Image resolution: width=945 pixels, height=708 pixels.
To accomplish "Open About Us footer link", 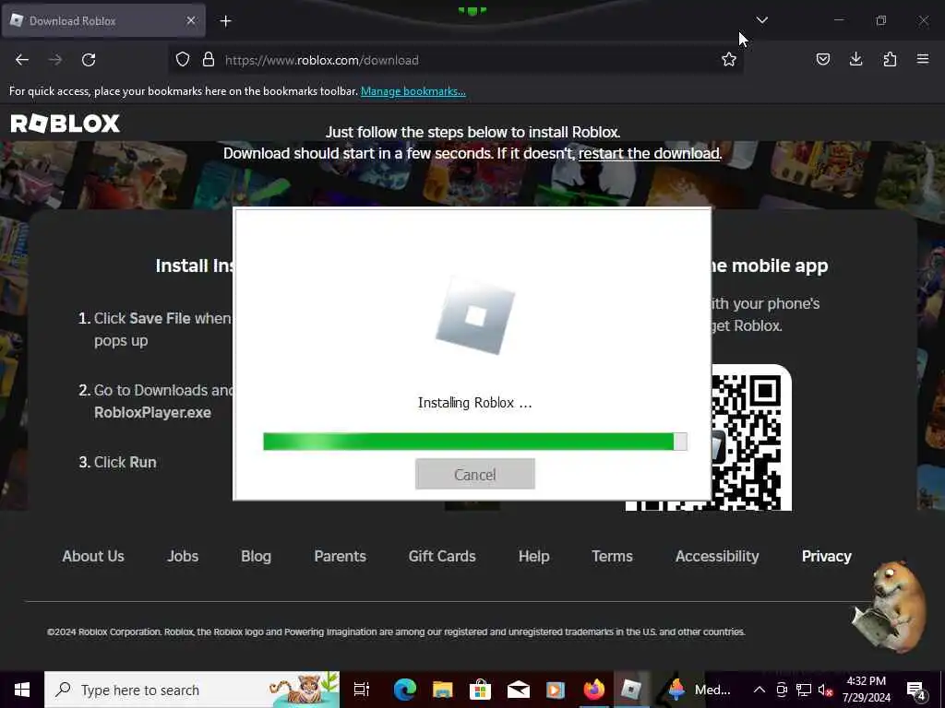I will coord(93,556).
